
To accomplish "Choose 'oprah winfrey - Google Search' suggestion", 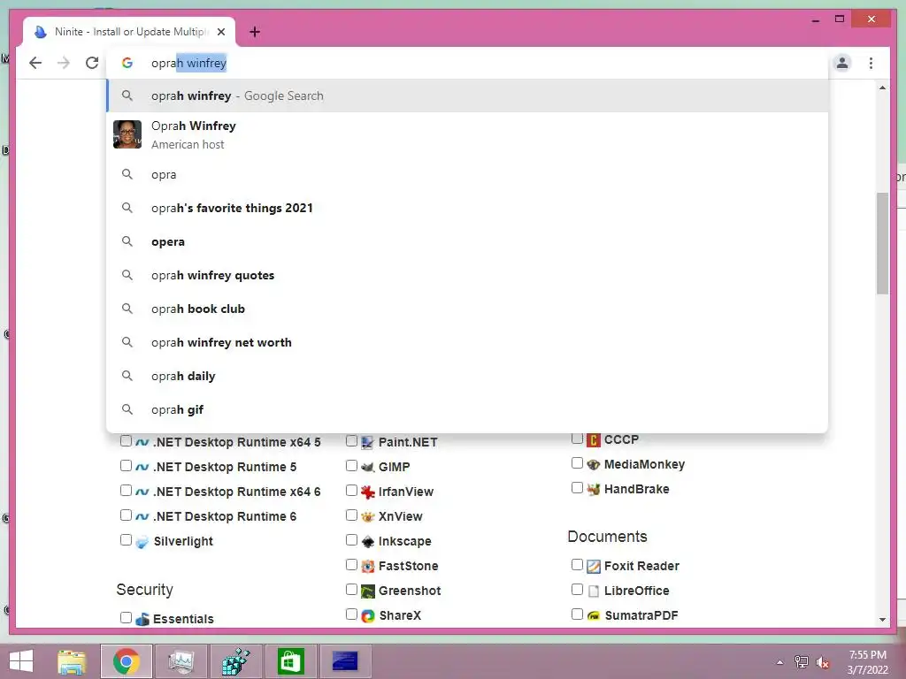I will [467, 95].
